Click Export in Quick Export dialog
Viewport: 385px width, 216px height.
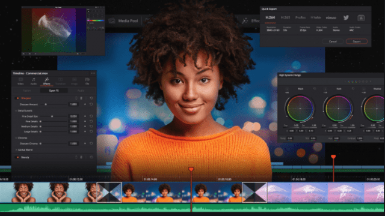[x=357, y=41]
